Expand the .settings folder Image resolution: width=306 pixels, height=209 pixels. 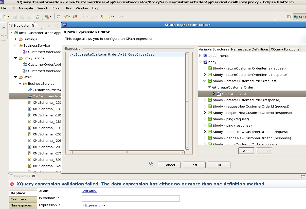(15, 39)
